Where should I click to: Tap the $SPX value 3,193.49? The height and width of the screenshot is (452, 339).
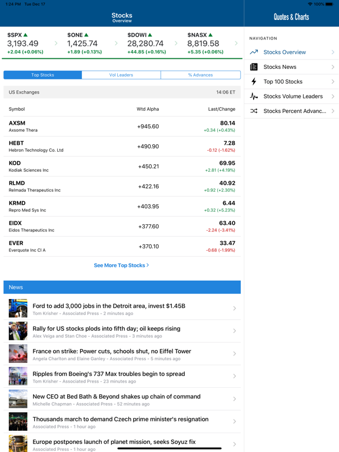pos(23,44)
